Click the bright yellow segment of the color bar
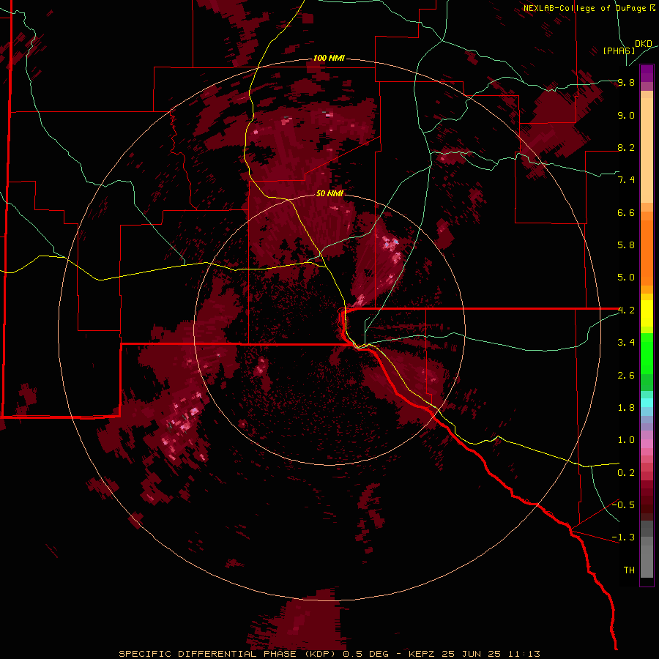This screenshot has height=659, width=659. [647, 313]
